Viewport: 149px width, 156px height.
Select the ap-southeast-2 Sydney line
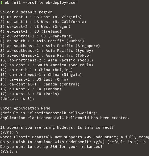47,51
